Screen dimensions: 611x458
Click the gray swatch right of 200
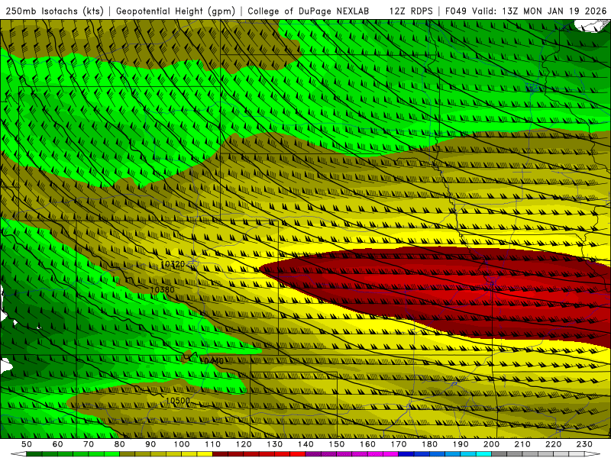click(499, 454)
